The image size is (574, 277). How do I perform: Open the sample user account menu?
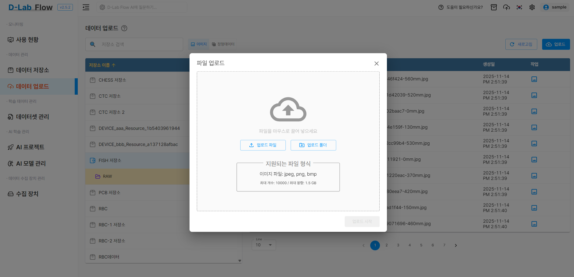pyautogui.click(x=555, y=7)
